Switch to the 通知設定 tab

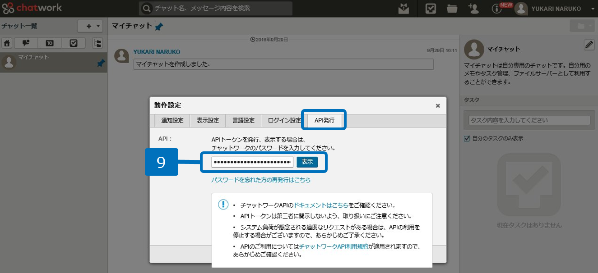[x=172, y=120]
